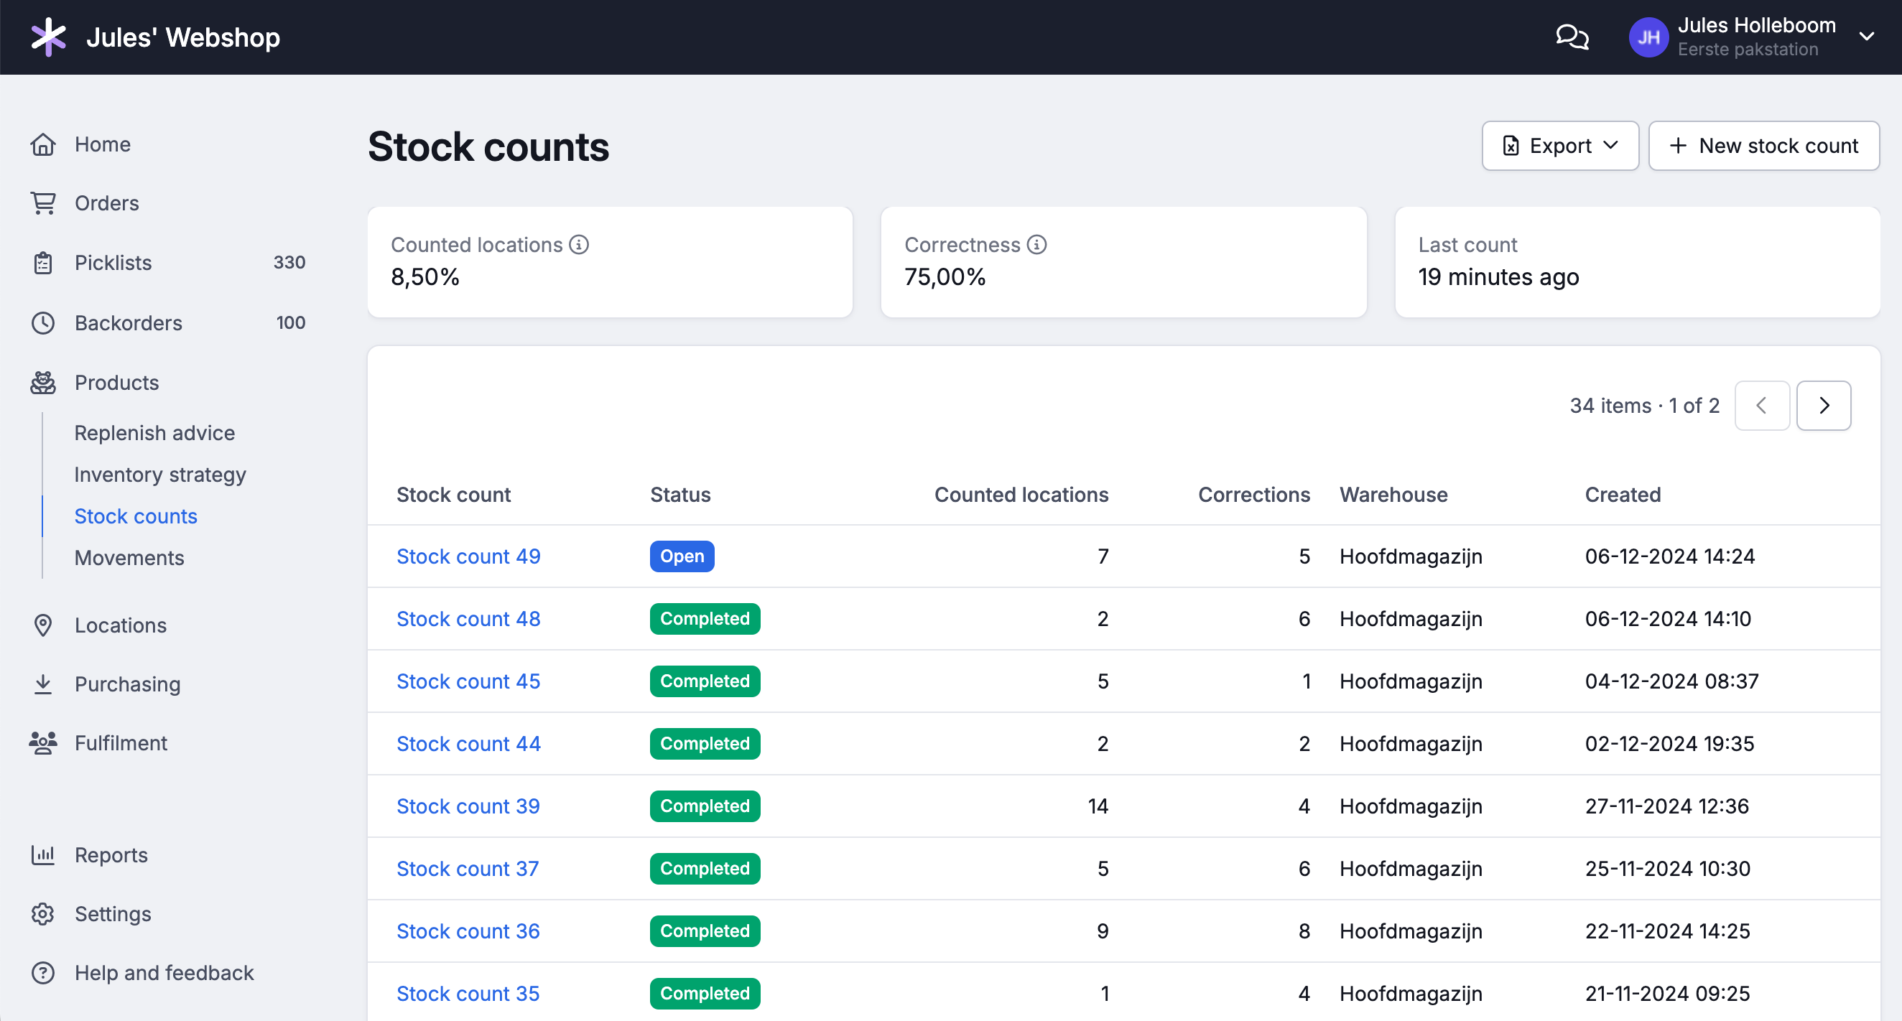This screenshot has width=1902, height=1021.
Task: Open Orders in the sidebar
Action: (107, 203)
